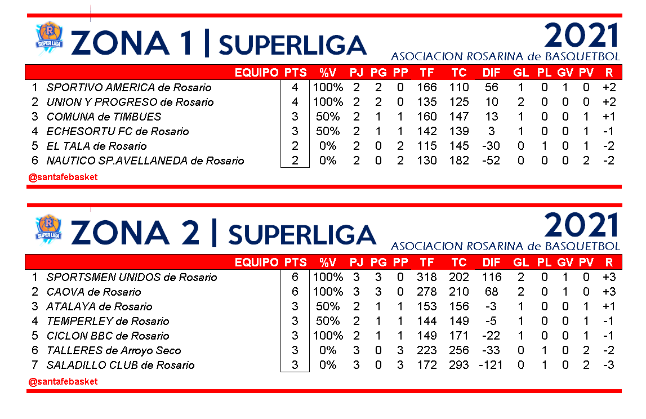Click the @santafebasket handle under Zona 1
This screenshot has height=419, width=646.
63,177
